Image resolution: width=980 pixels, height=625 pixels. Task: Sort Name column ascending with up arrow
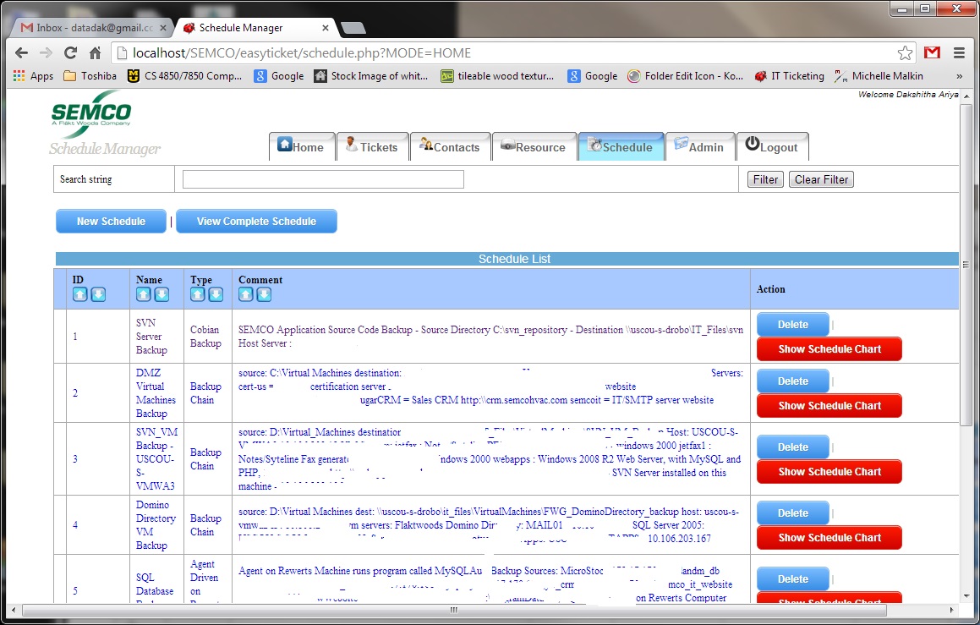coord(143,294)
